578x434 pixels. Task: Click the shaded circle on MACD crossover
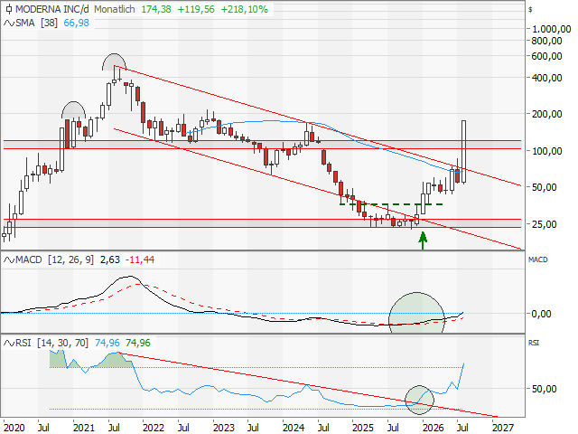tap(416, 313)
